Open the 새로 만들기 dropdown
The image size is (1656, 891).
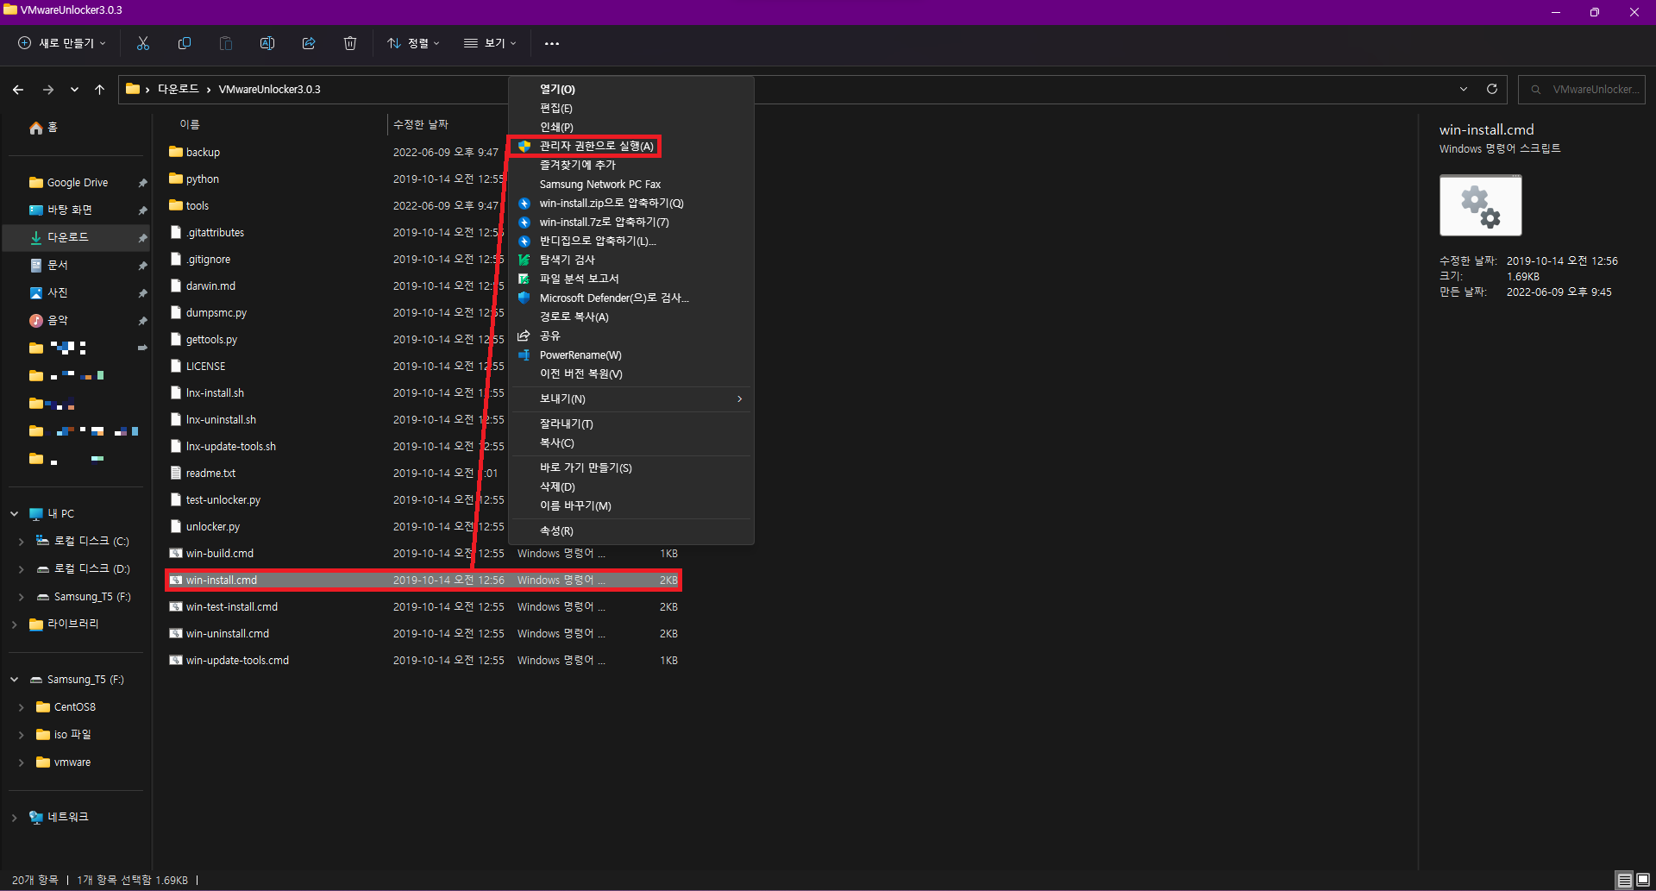62,43
